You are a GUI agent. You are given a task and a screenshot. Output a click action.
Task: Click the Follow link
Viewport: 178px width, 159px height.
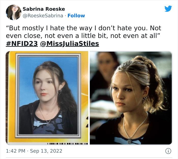point(76,16)
